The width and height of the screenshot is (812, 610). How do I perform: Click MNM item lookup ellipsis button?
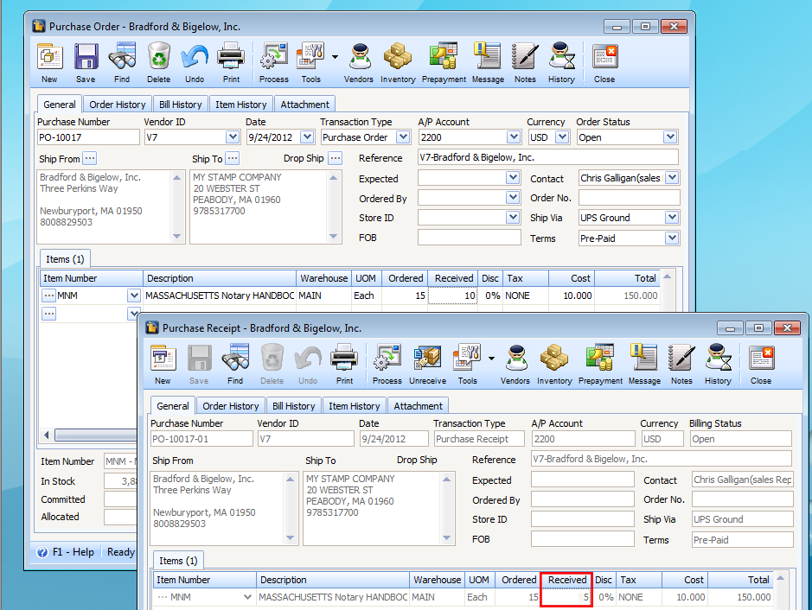point(48,295)
